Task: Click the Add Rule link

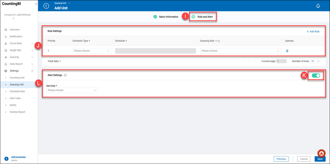Action: tap(313, 32)
